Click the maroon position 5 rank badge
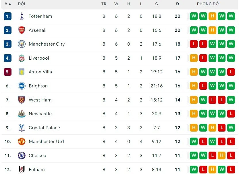This screenshot has width=239, height=176. click(8, 72)
